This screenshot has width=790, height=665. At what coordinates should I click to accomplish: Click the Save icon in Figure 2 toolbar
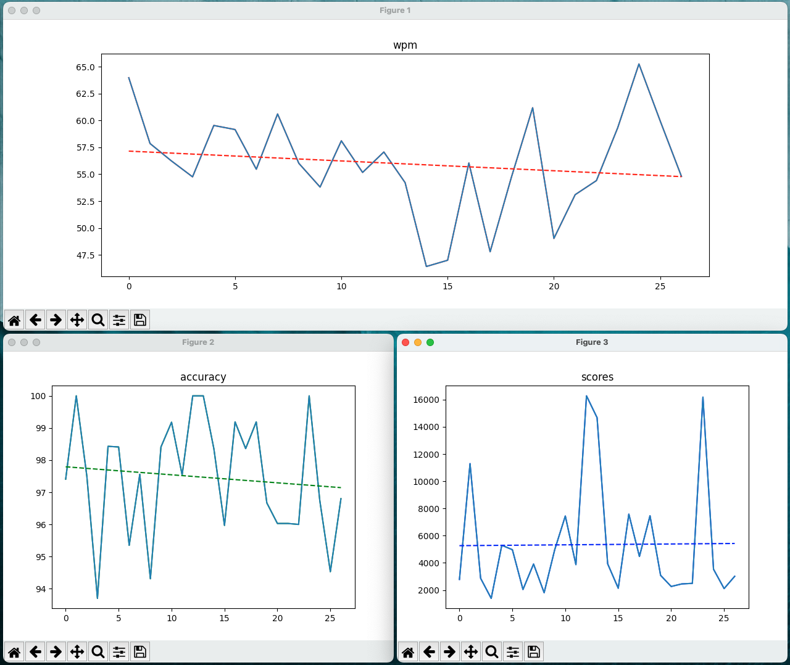pos(140,651)
